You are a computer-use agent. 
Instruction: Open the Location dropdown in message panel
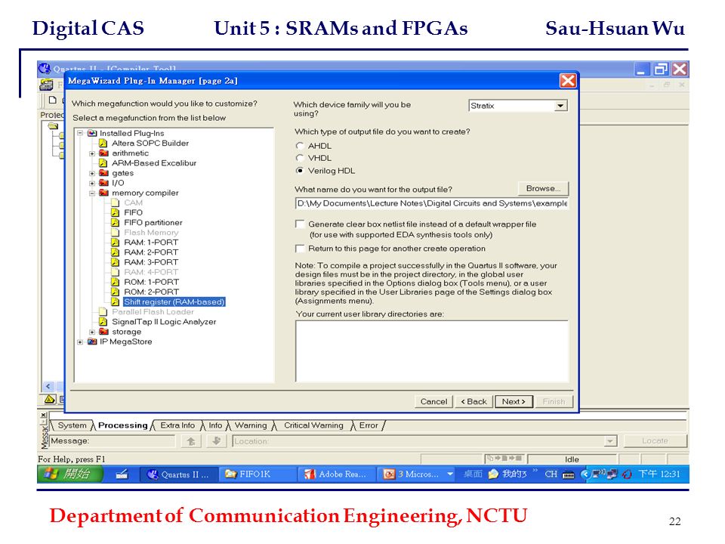coord(610,441)
